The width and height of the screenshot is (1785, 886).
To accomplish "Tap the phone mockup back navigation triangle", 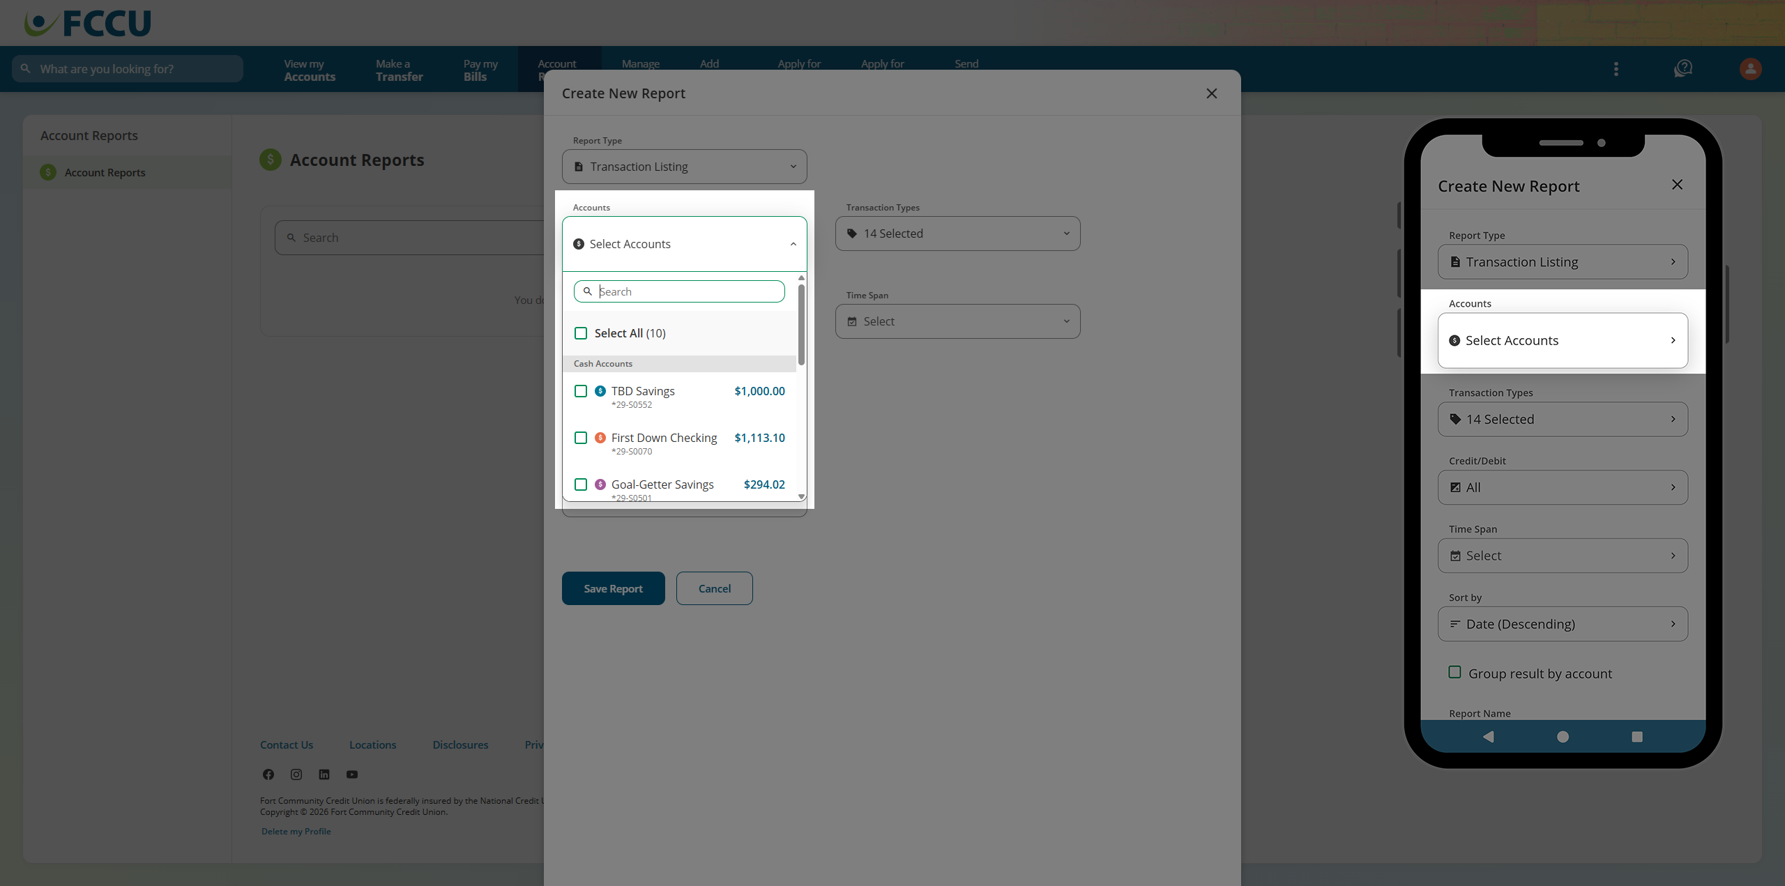I will coord(1488,737).
